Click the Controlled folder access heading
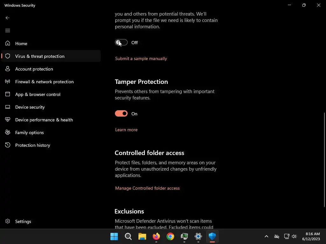The image size is (326, 244). pyautogui.click(x=149, y=153)
